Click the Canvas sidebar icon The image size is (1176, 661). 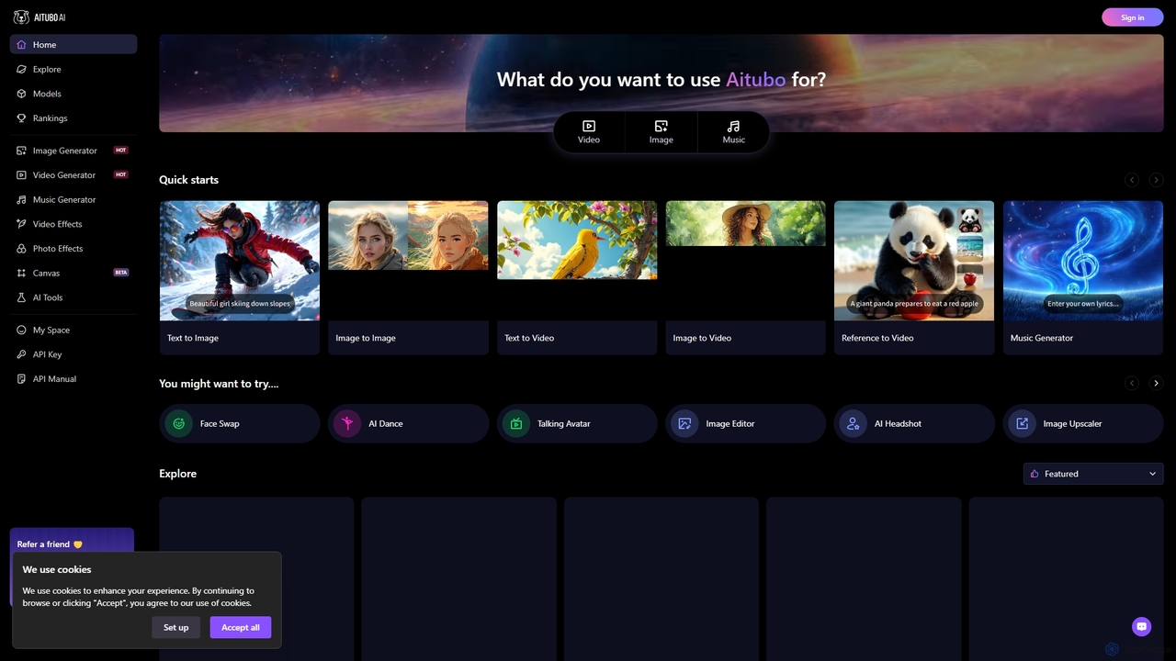22,273
